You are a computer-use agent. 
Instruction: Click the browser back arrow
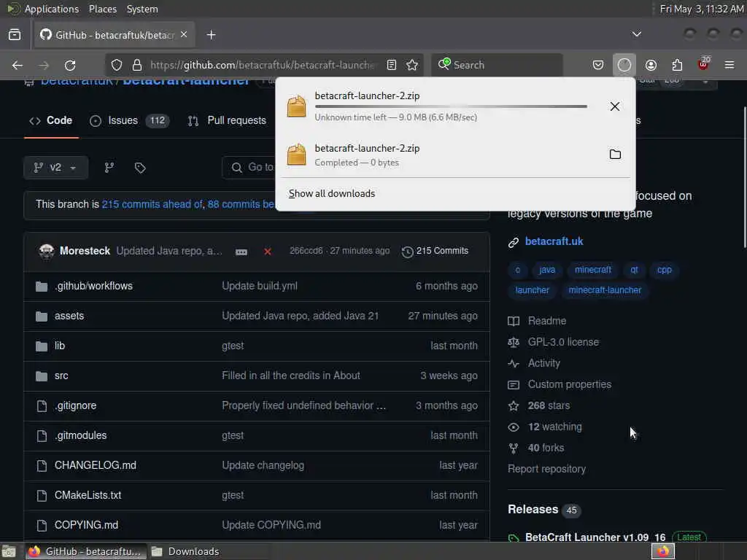[18, 65]
